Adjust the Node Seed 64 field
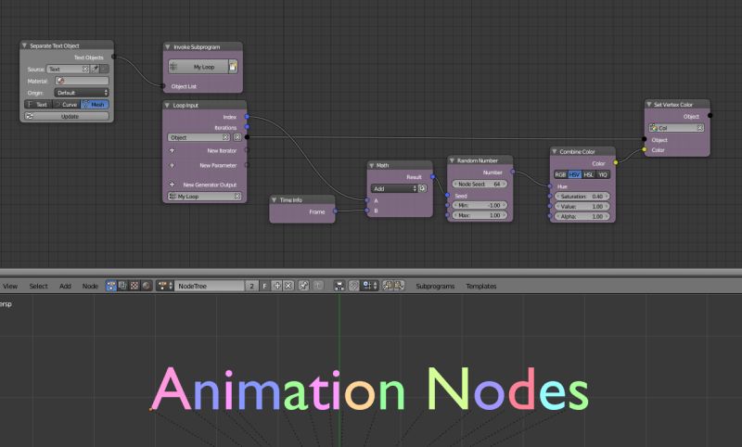 (480, 184)
